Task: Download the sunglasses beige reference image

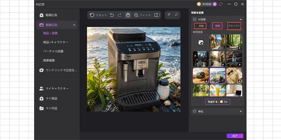Action: 240,81
